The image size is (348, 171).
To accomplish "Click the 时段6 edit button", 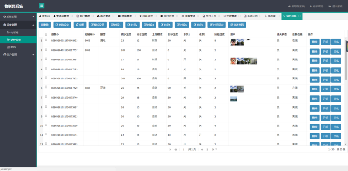I will 198,25.
